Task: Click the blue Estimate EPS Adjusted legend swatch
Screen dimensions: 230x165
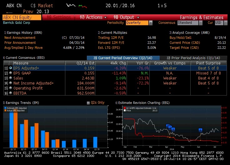Action: 5,108
